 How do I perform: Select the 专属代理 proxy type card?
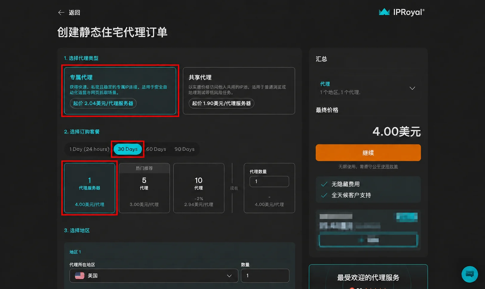click(120, 91)
